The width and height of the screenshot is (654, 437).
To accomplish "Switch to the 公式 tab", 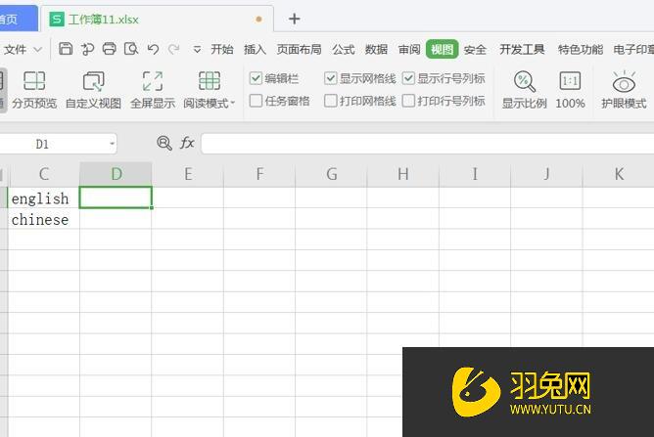I will click(344, 50).
